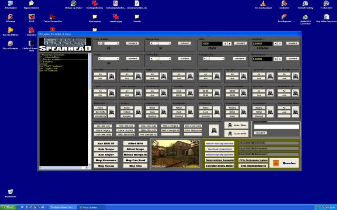This screenshot has width=337, height=210.
Task: Click the skull icon in the Kompass group
Action: coord(216,76)
